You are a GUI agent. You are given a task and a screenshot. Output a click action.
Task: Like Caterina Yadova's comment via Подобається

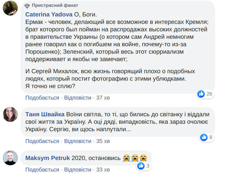coord(42,98)
